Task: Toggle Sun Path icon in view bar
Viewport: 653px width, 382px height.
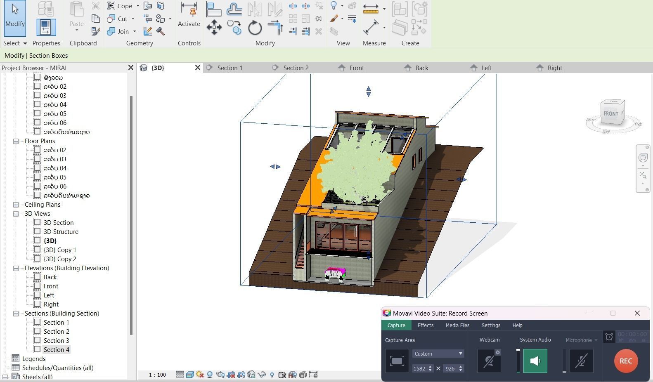Action: click(x=200, y=375)
